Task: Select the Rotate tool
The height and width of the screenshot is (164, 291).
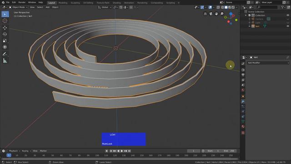Action: [5, 34]
